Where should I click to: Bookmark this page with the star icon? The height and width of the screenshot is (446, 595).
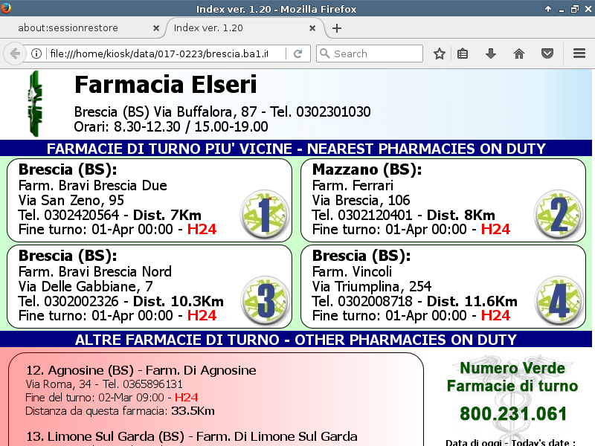[x=440, y=54]
